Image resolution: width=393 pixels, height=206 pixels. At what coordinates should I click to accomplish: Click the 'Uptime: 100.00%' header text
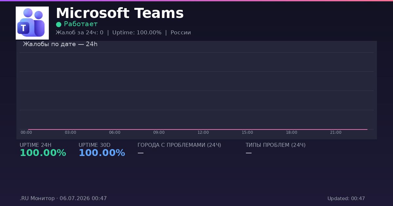(x=137, y=33)
